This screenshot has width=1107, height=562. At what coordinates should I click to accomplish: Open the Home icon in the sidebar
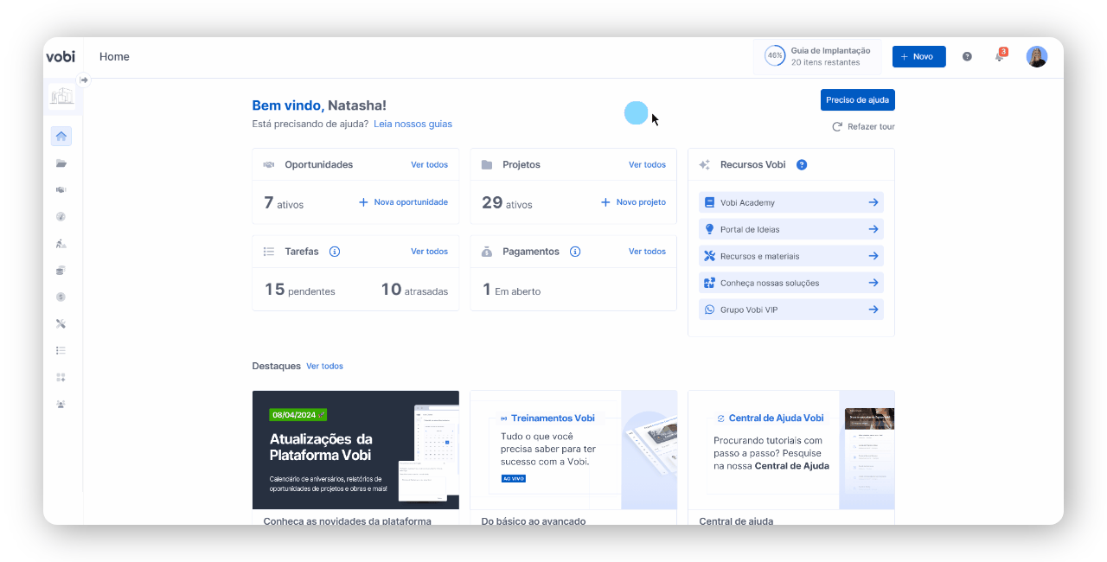[61, 137]
